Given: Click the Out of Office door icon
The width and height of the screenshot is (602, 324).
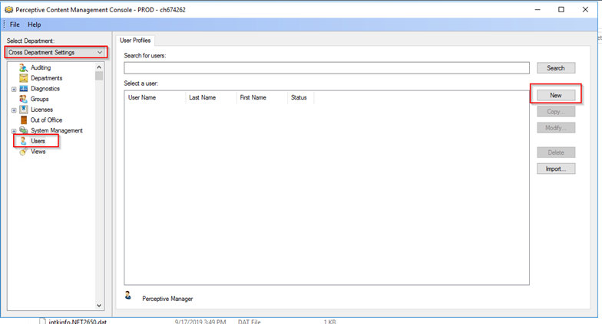Looking at the screenshot, I should click(23, 119).
